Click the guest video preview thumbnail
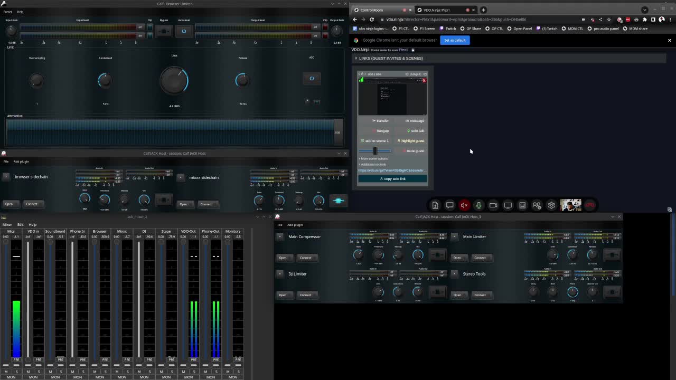 click(x=392, y=96)
